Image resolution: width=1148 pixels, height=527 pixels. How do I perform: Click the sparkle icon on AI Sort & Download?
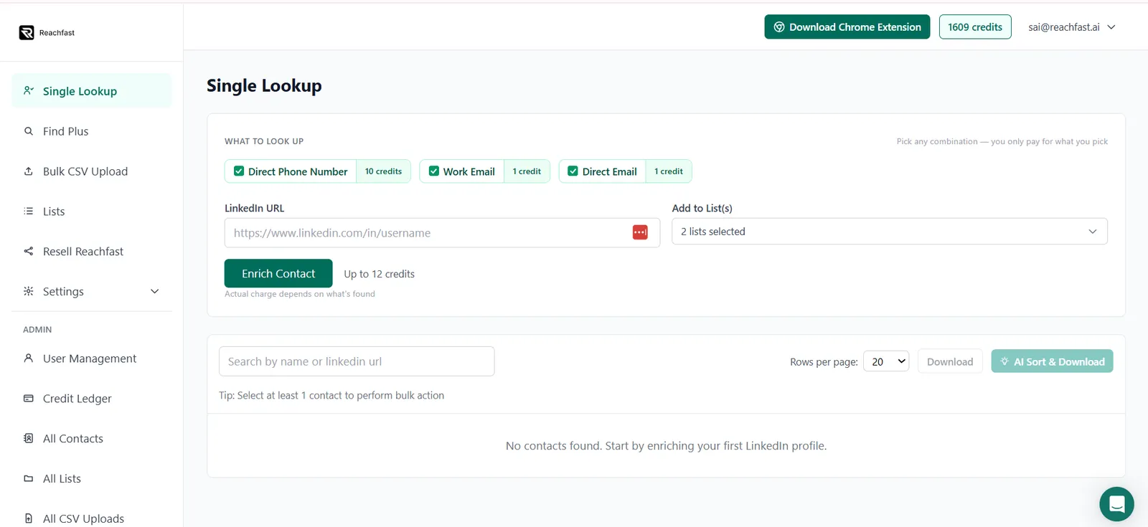(x=1004, y=361)
